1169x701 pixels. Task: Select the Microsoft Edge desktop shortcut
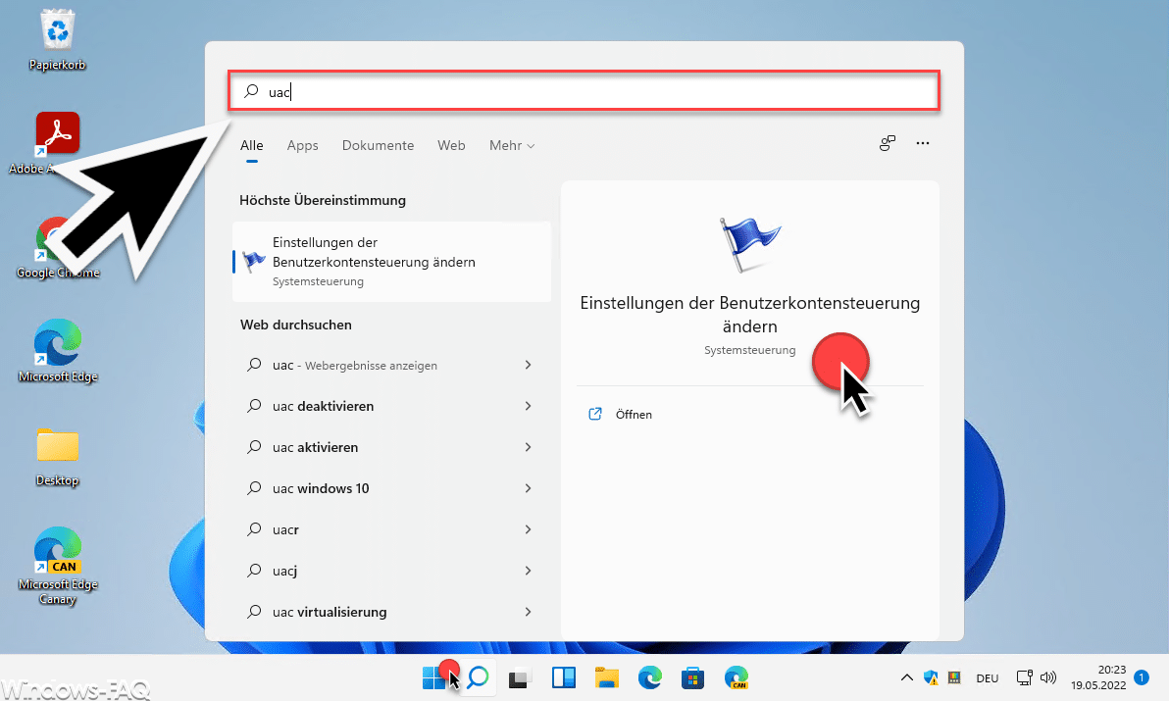click(58, 351)
